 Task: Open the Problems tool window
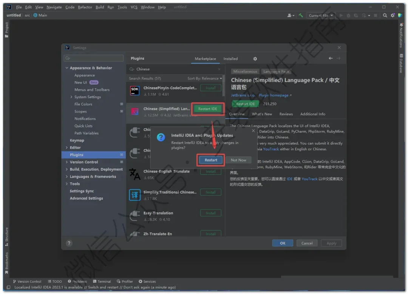pyautogui.click(x=77, y=281)
